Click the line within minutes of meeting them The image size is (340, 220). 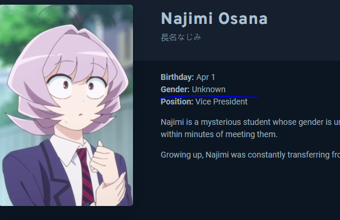pos(219,135)
